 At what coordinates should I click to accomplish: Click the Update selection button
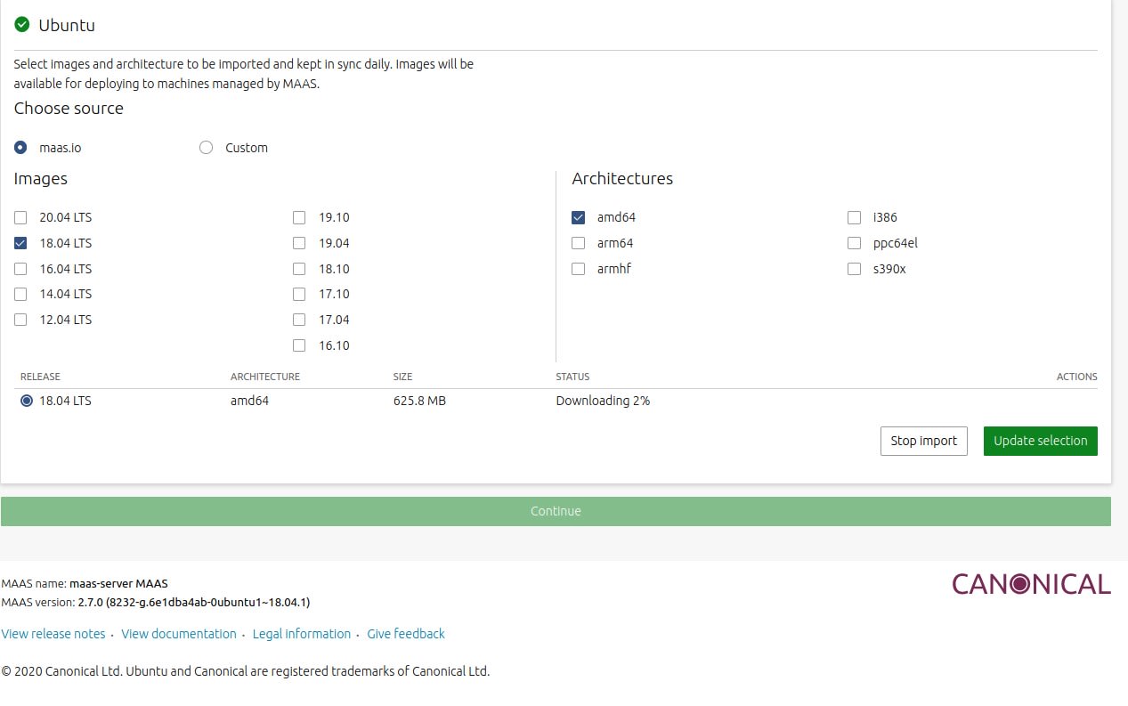(x=1041, y=441)
